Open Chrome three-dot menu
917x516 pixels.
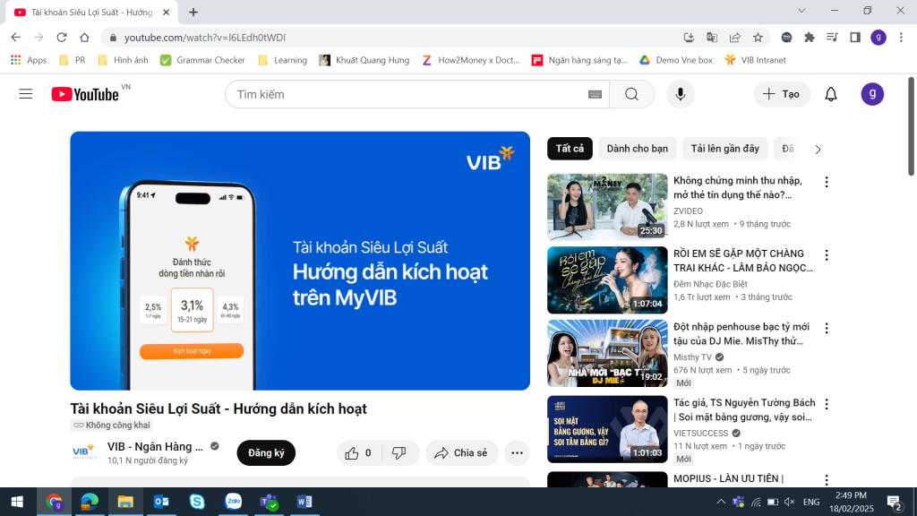901,38
